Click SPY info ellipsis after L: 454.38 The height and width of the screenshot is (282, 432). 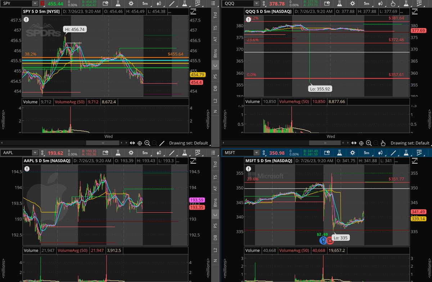point(169,12)
